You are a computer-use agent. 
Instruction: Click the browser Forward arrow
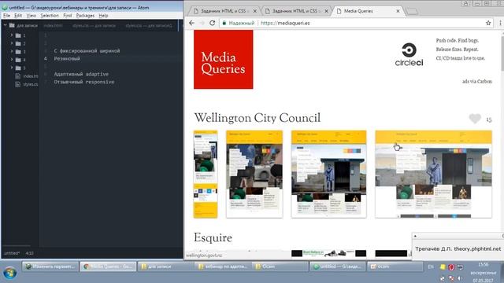(202, 23)
